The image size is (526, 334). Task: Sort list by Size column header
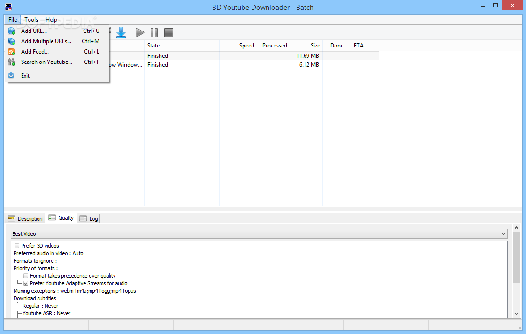[x=306, y=45]
